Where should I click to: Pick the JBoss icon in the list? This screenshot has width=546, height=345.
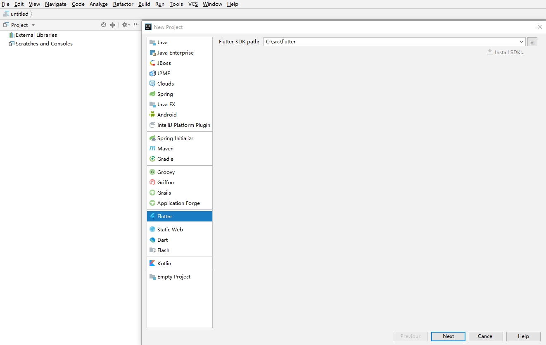tap(152, 63)
